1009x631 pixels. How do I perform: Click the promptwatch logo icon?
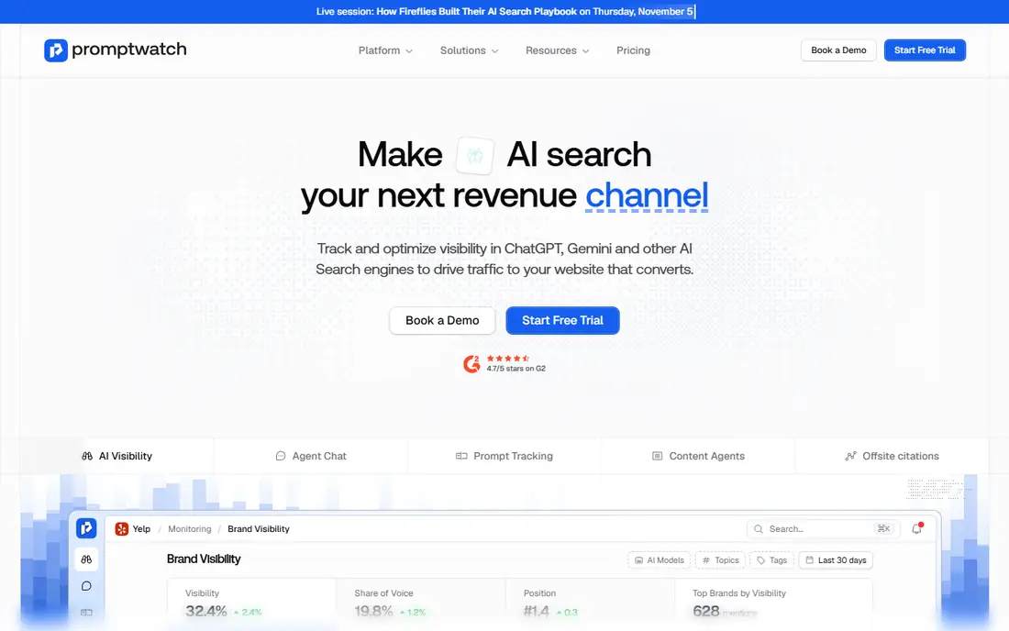click(56, 50)
